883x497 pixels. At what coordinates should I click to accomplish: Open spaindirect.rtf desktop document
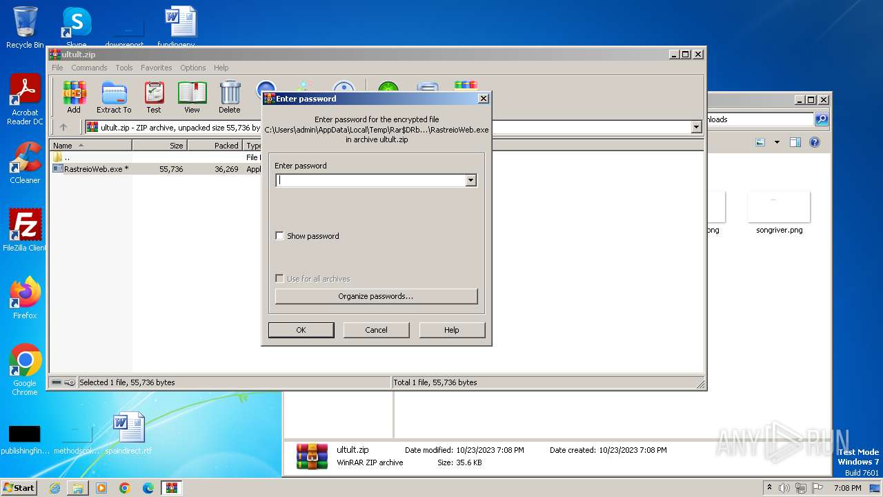[x=128, y=433]
